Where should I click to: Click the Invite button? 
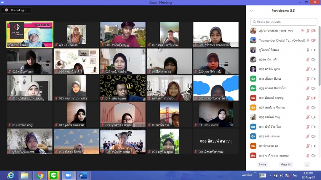pos(262,165)
